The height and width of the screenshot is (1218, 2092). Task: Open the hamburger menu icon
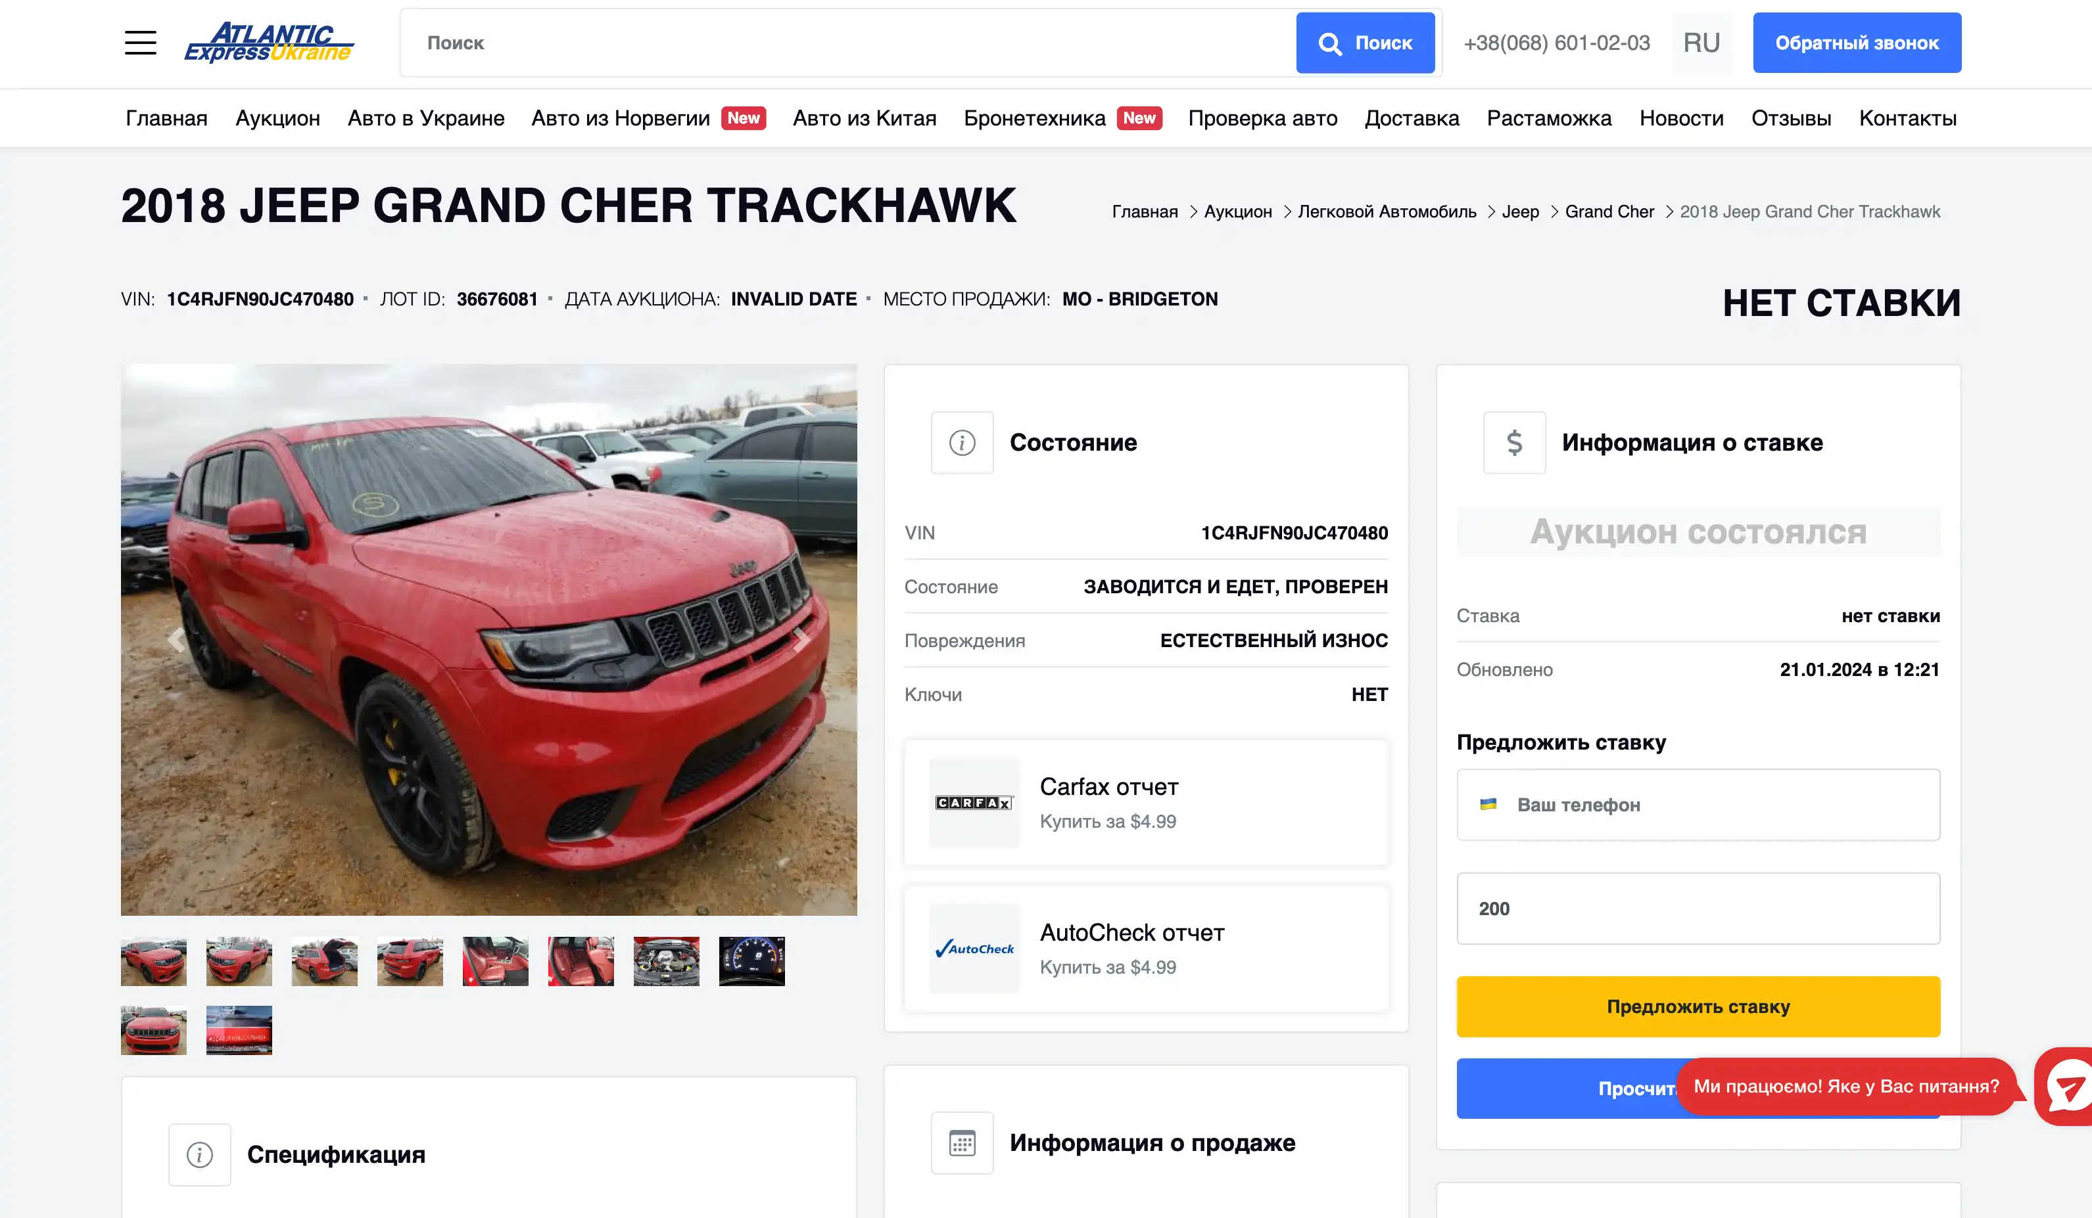(x=140, y=42)
